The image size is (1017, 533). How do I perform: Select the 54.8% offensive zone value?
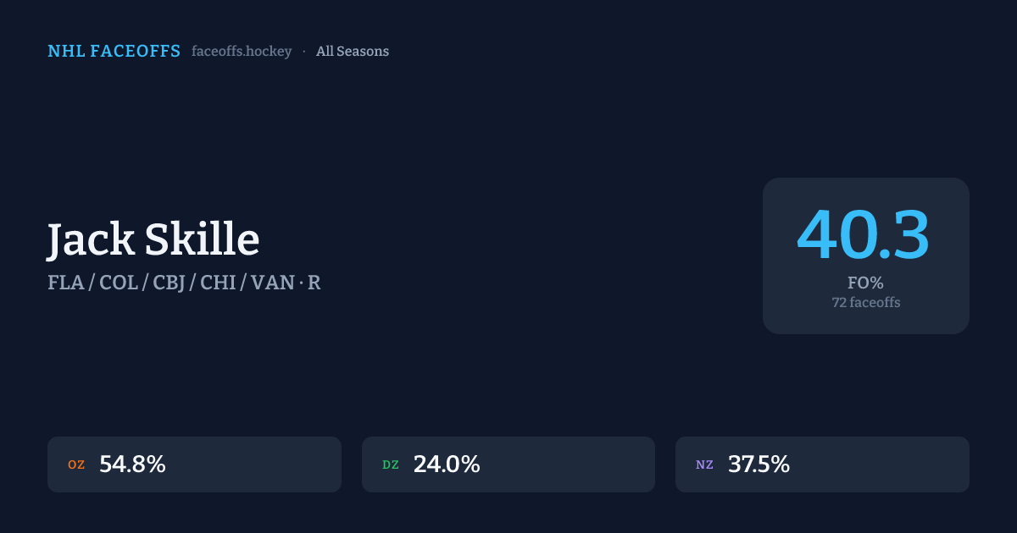[132, 464]
